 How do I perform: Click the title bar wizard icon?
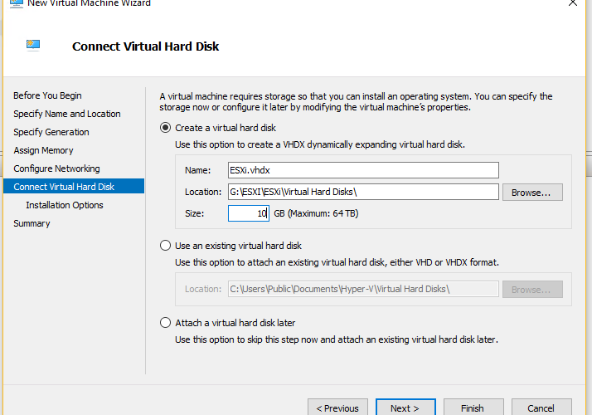point(17,3)
